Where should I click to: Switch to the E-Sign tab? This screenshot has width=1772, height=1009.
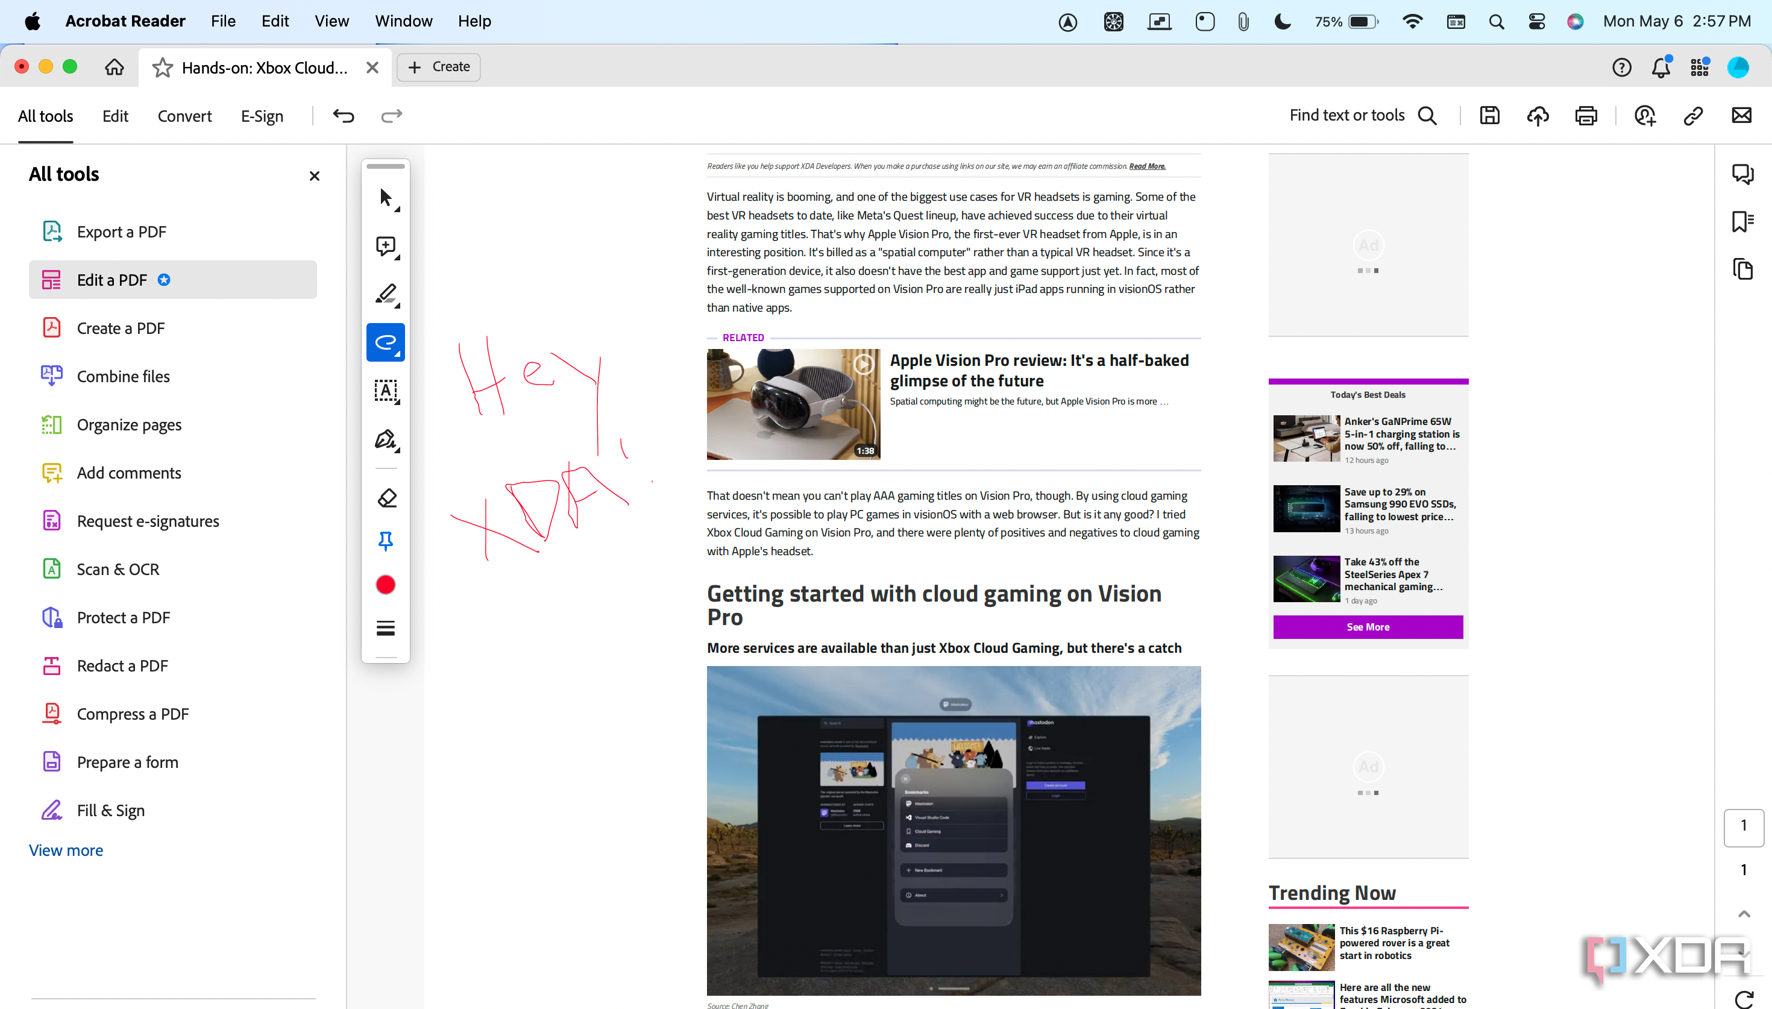[x=262, y=116]
